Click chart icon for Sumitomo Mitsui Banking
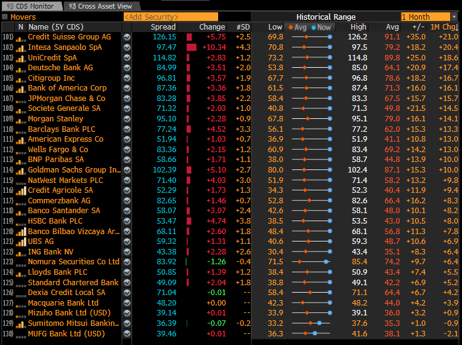Viewport: 462px width, 345px height. pyautogui.click(x=127, y=323)
